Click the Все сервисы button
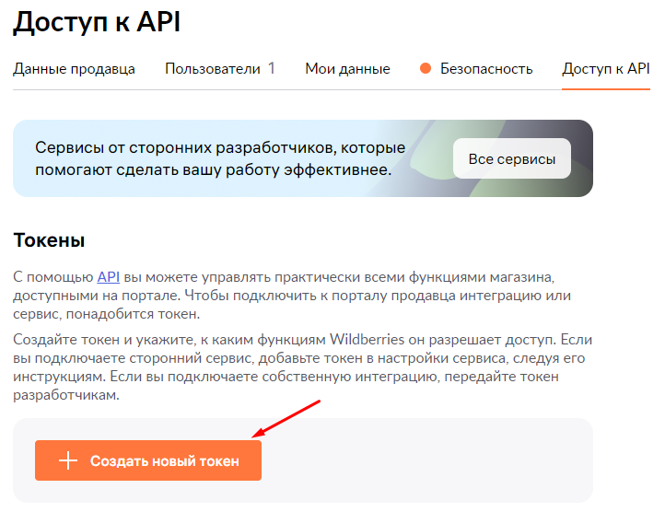 [512, 158]
